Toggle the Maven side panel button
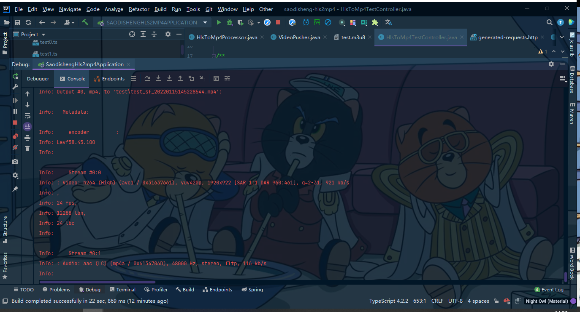The height and width of the screenshot is (312, 580). (572, 113)
